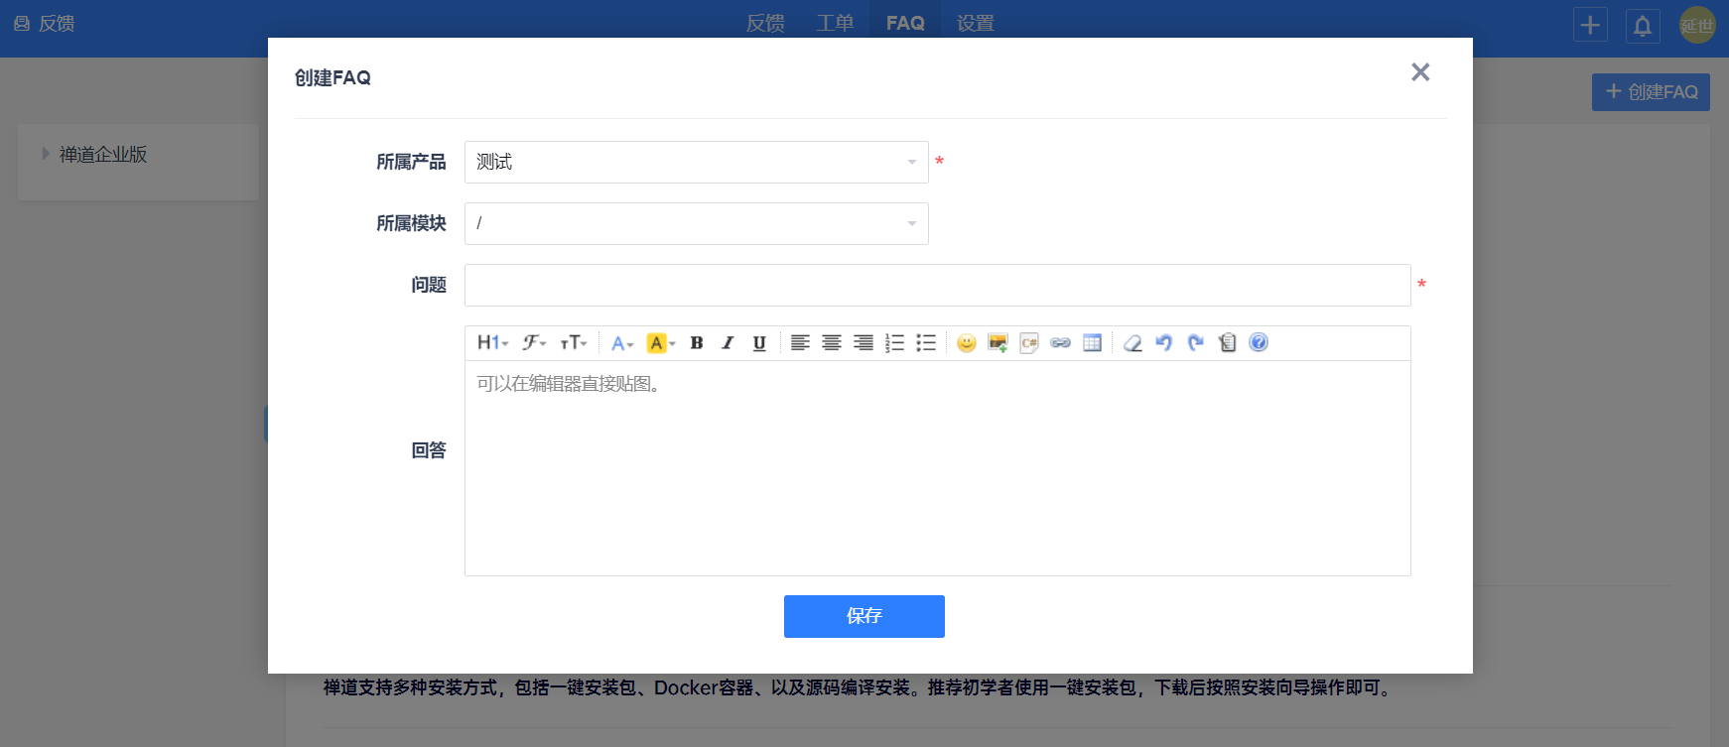Redo the last editor action

click(x=1196, y=343)
